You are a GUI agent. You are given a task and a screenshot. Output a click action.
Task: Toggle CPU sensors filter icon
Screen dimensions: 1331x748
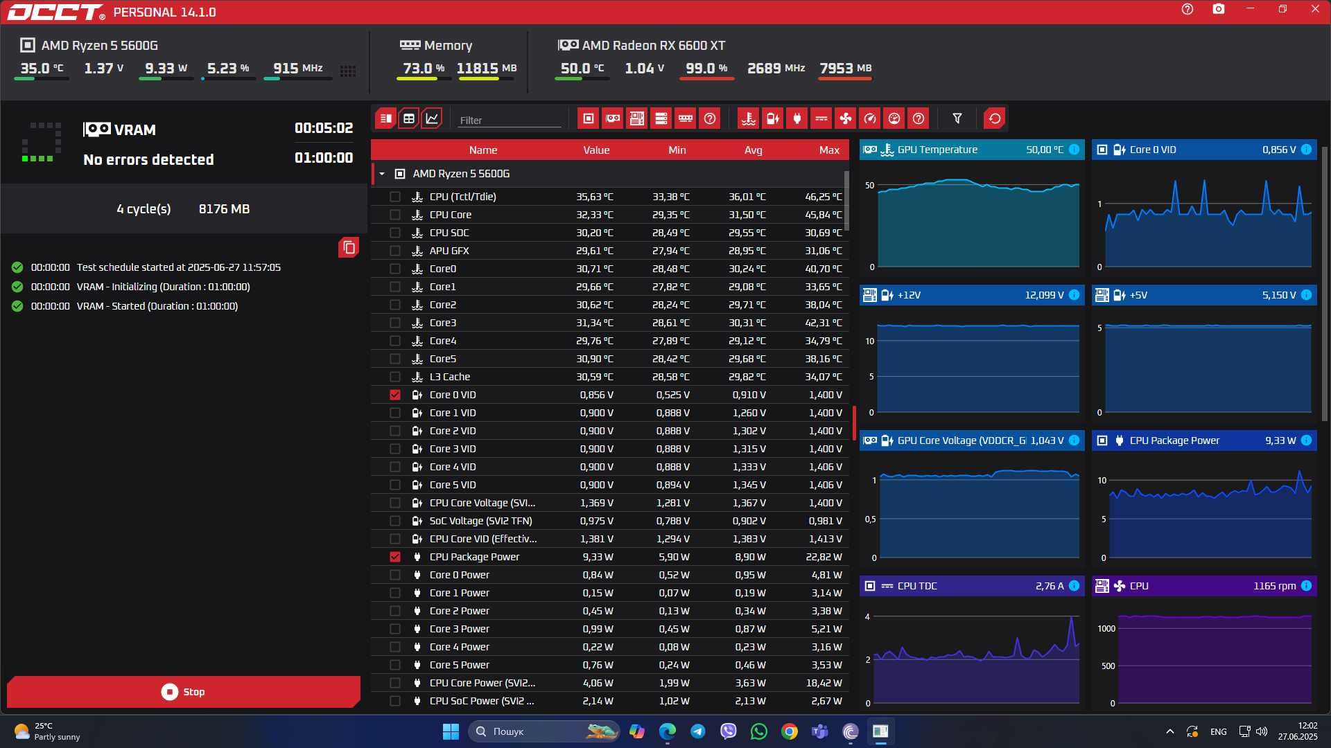(589, 118)
